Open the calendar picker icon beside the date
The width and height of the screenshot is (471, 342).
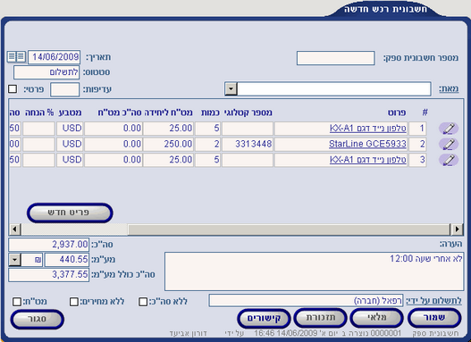16,56
